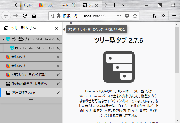The image size is (180, 123).
Task: Switch to the Firefox 開発 tab in tab strip
Action: pos(69,5)
